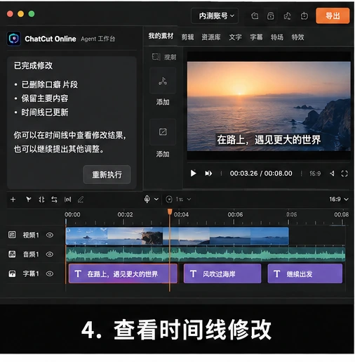Toggle visibility of the 字幕1 track
The width and height of the screenshot is (355, 362).
(x=50, y=273)
